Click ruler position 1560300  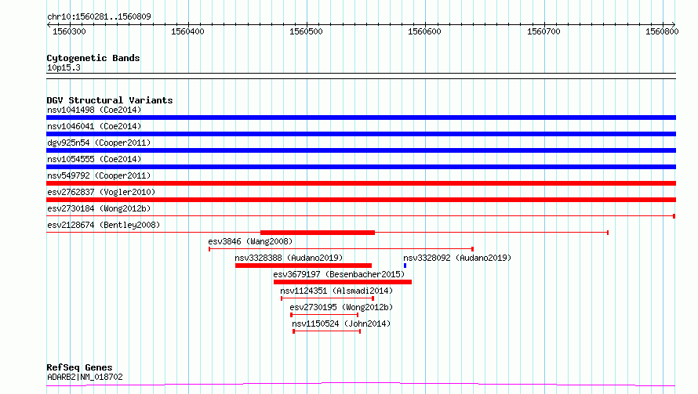tap(69, 31)
